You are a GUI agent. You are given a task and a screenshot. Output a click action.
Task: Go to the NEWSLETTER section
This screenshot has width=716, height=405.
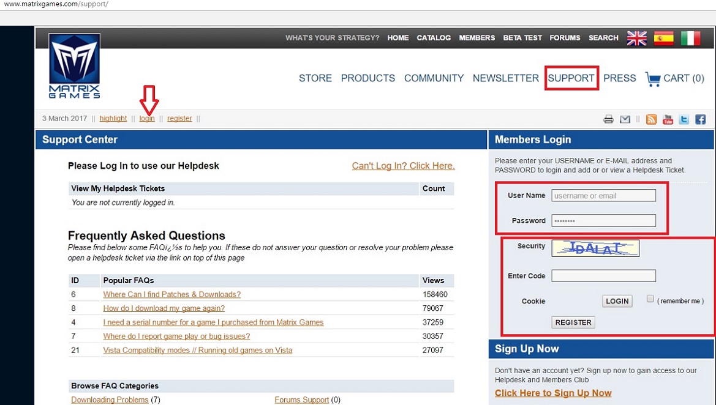505,78
